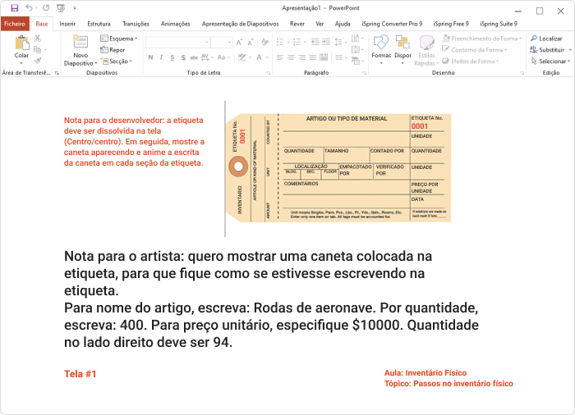Open the font name combo box
The width and height of the screenshot is (575, 415).
(178, 43)
